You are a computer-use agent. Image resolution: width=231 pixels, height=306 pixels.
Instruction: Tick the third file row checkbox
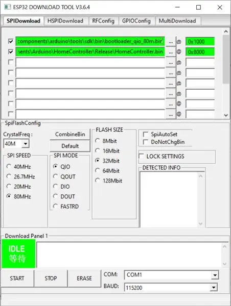coord(11,62)
